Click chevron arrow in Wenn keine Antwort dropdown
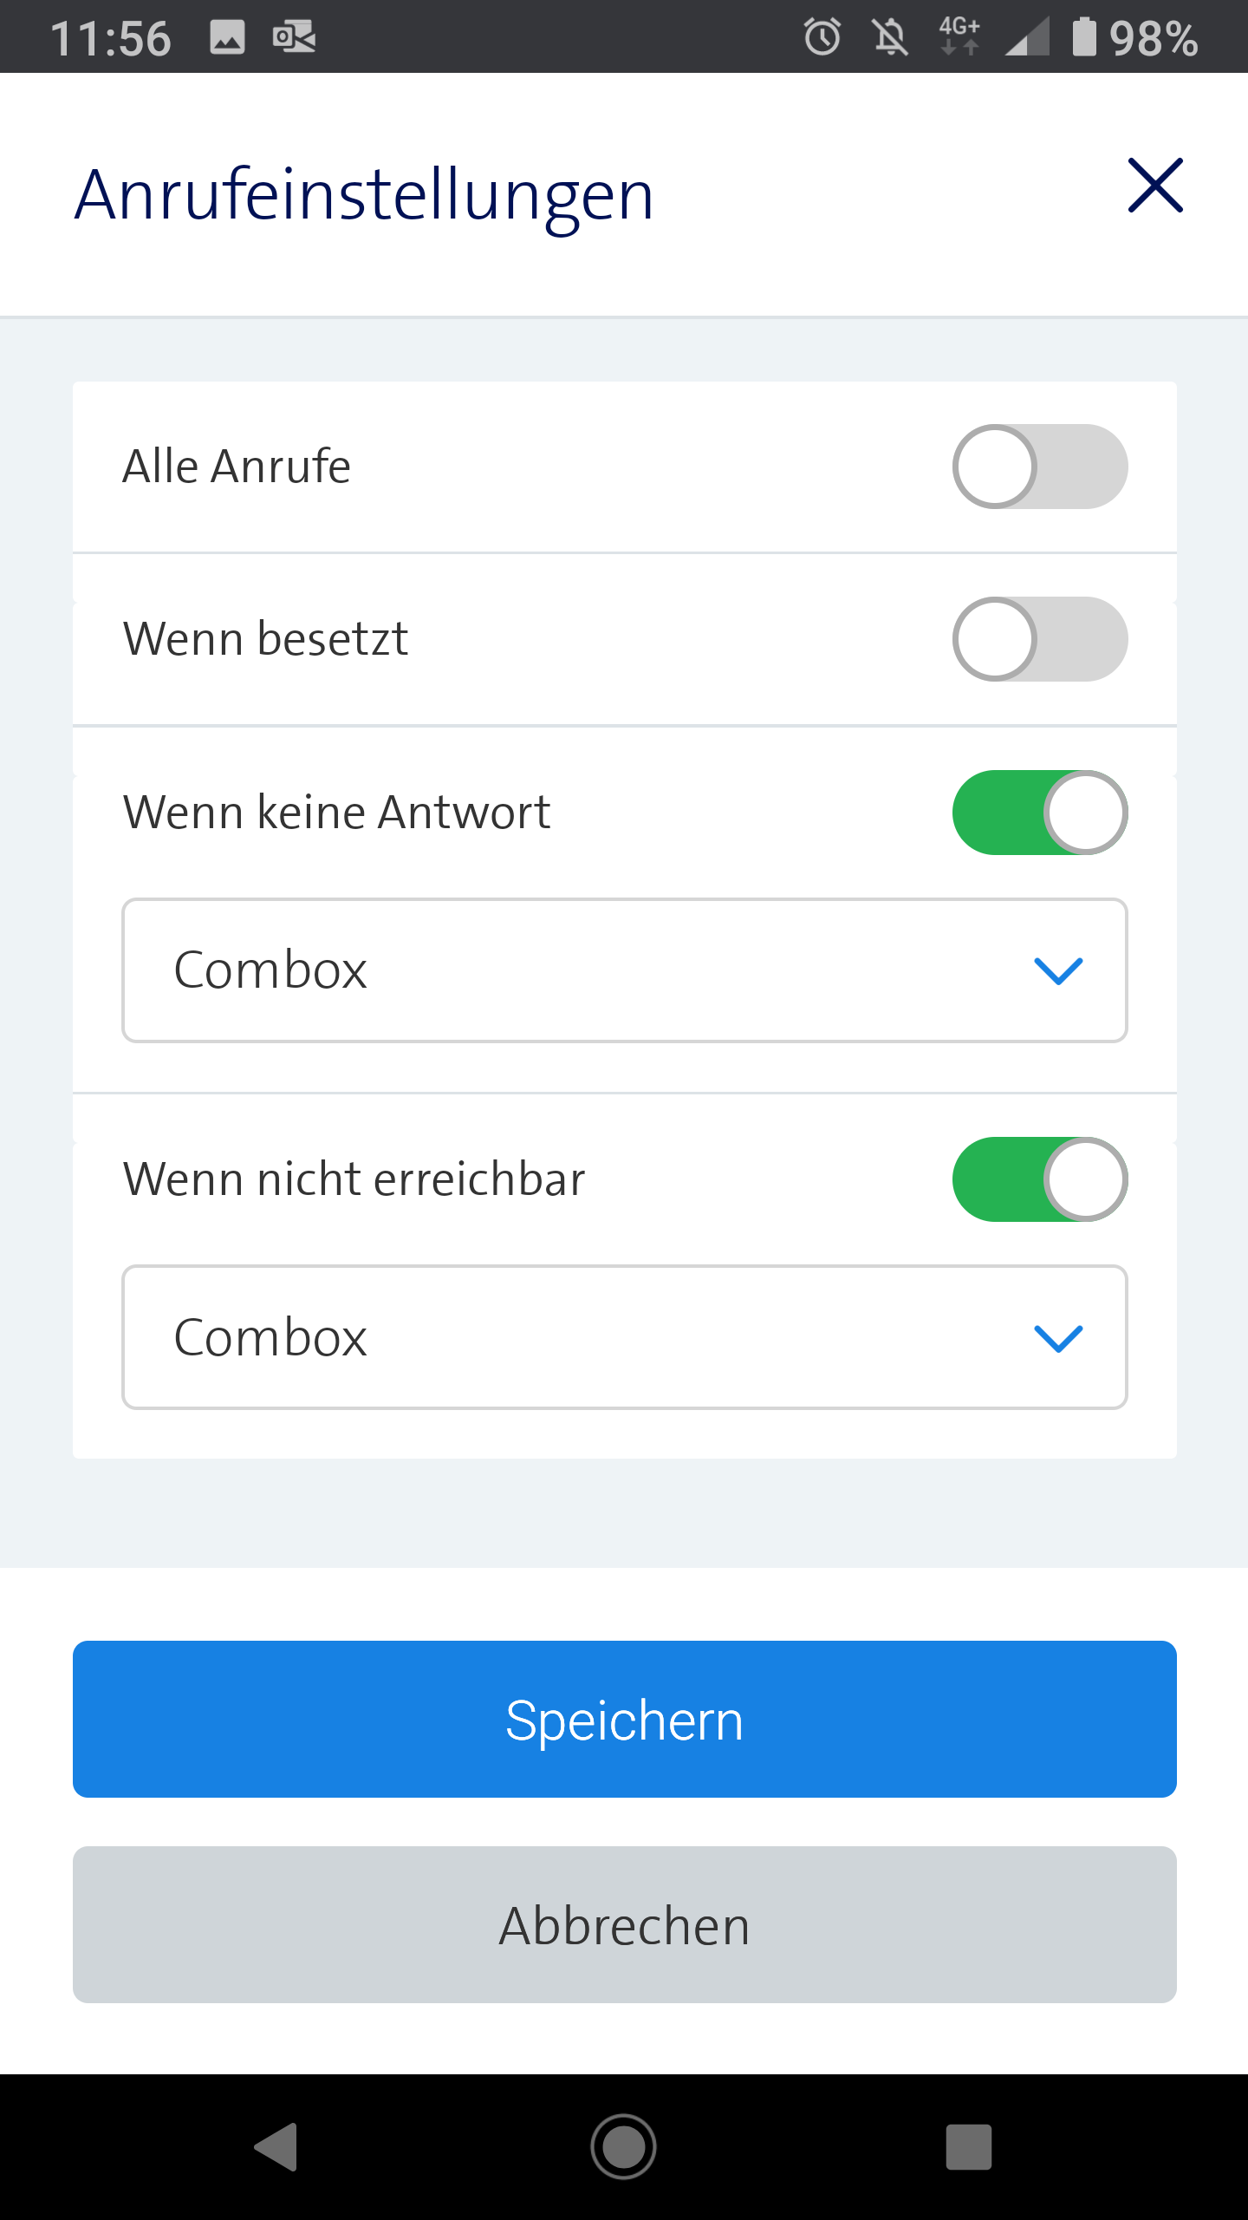 coord(1058,971)
